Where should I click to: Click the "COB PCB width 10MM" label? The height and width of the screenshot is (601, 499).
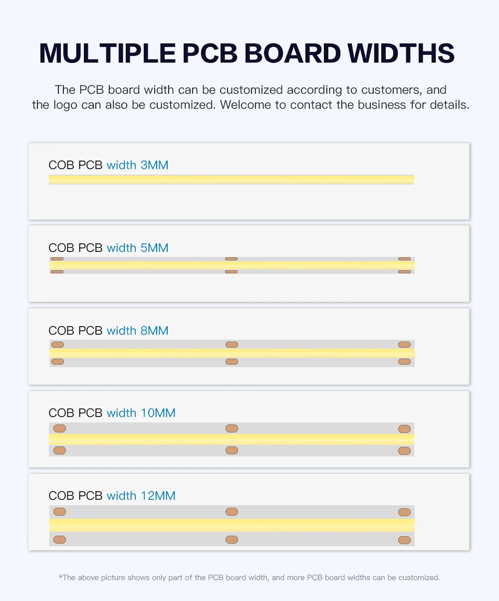(112, 413)
